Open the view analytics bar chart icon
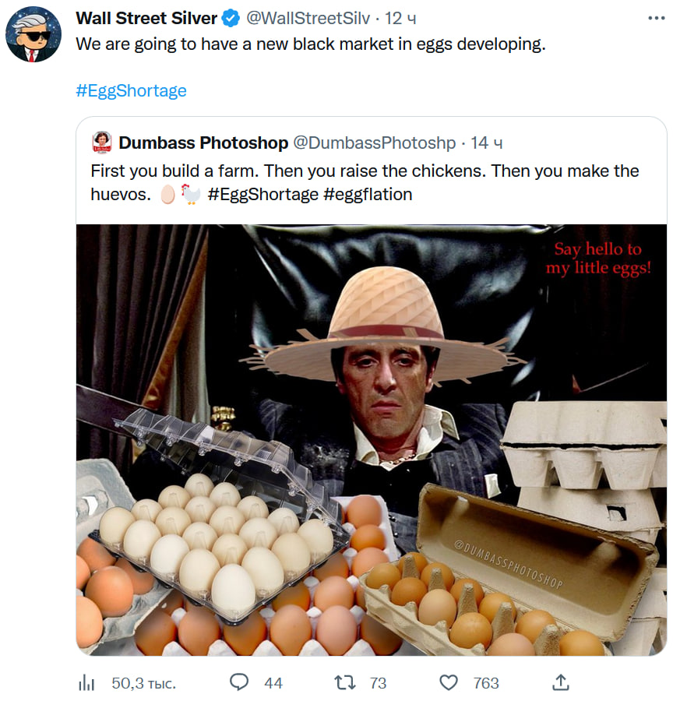Image resolution: width=680 pixels, height=701 pixels. click(x=86, y=683)
